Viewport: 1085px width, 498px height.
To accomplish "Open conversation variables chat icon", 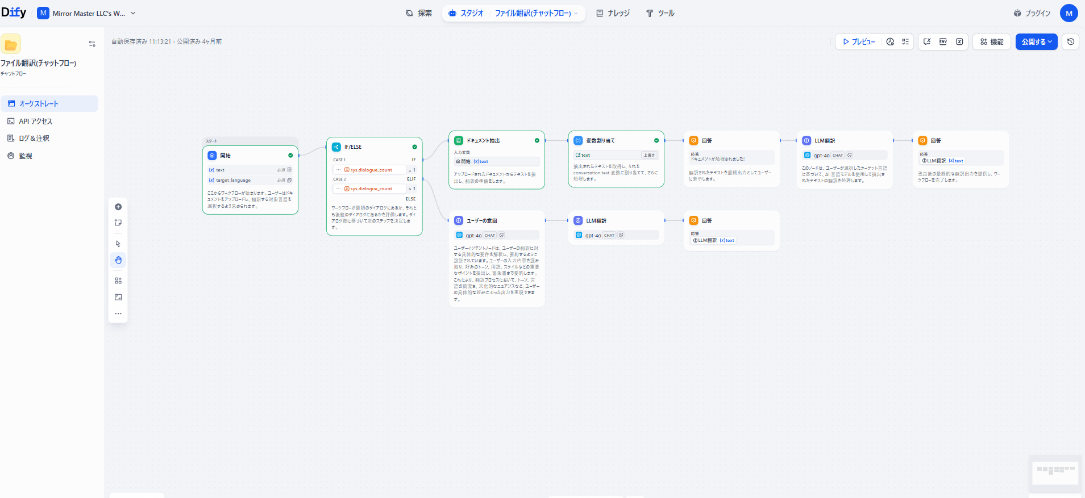I will pyautogui.click(x=927, y=42).
